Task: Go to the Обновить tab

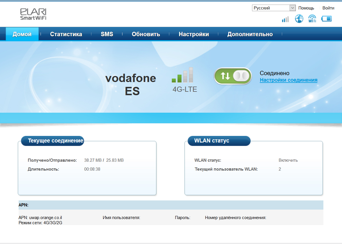Action: [146, 34]
